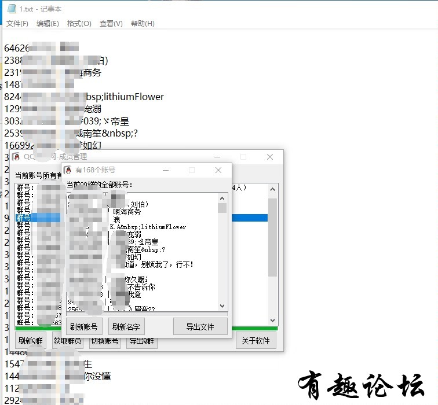Click the account list scrollbar thumb
This screenshot has width=438, height=405.
coord(222,208)
